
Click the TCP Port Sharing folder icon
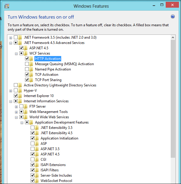coord(31,80)
